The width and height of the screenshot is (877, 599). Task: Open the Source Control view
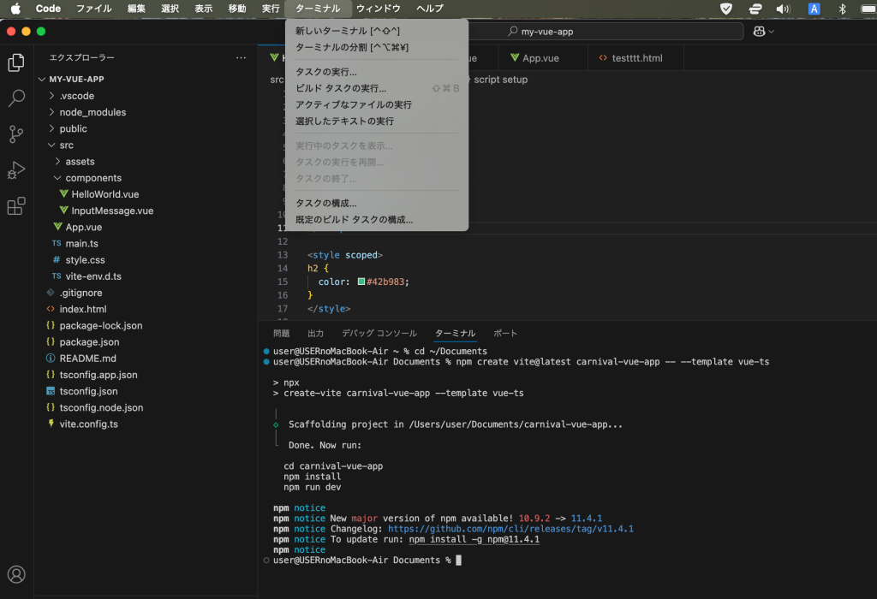tap(16, 134)
